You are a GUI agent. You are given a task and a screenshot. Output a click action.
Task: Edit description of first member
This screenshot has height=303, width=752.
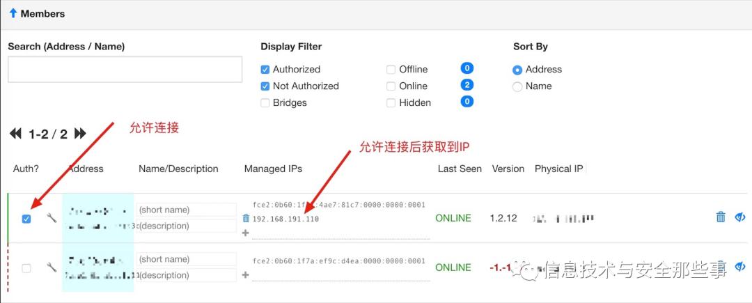pos(187,226)
